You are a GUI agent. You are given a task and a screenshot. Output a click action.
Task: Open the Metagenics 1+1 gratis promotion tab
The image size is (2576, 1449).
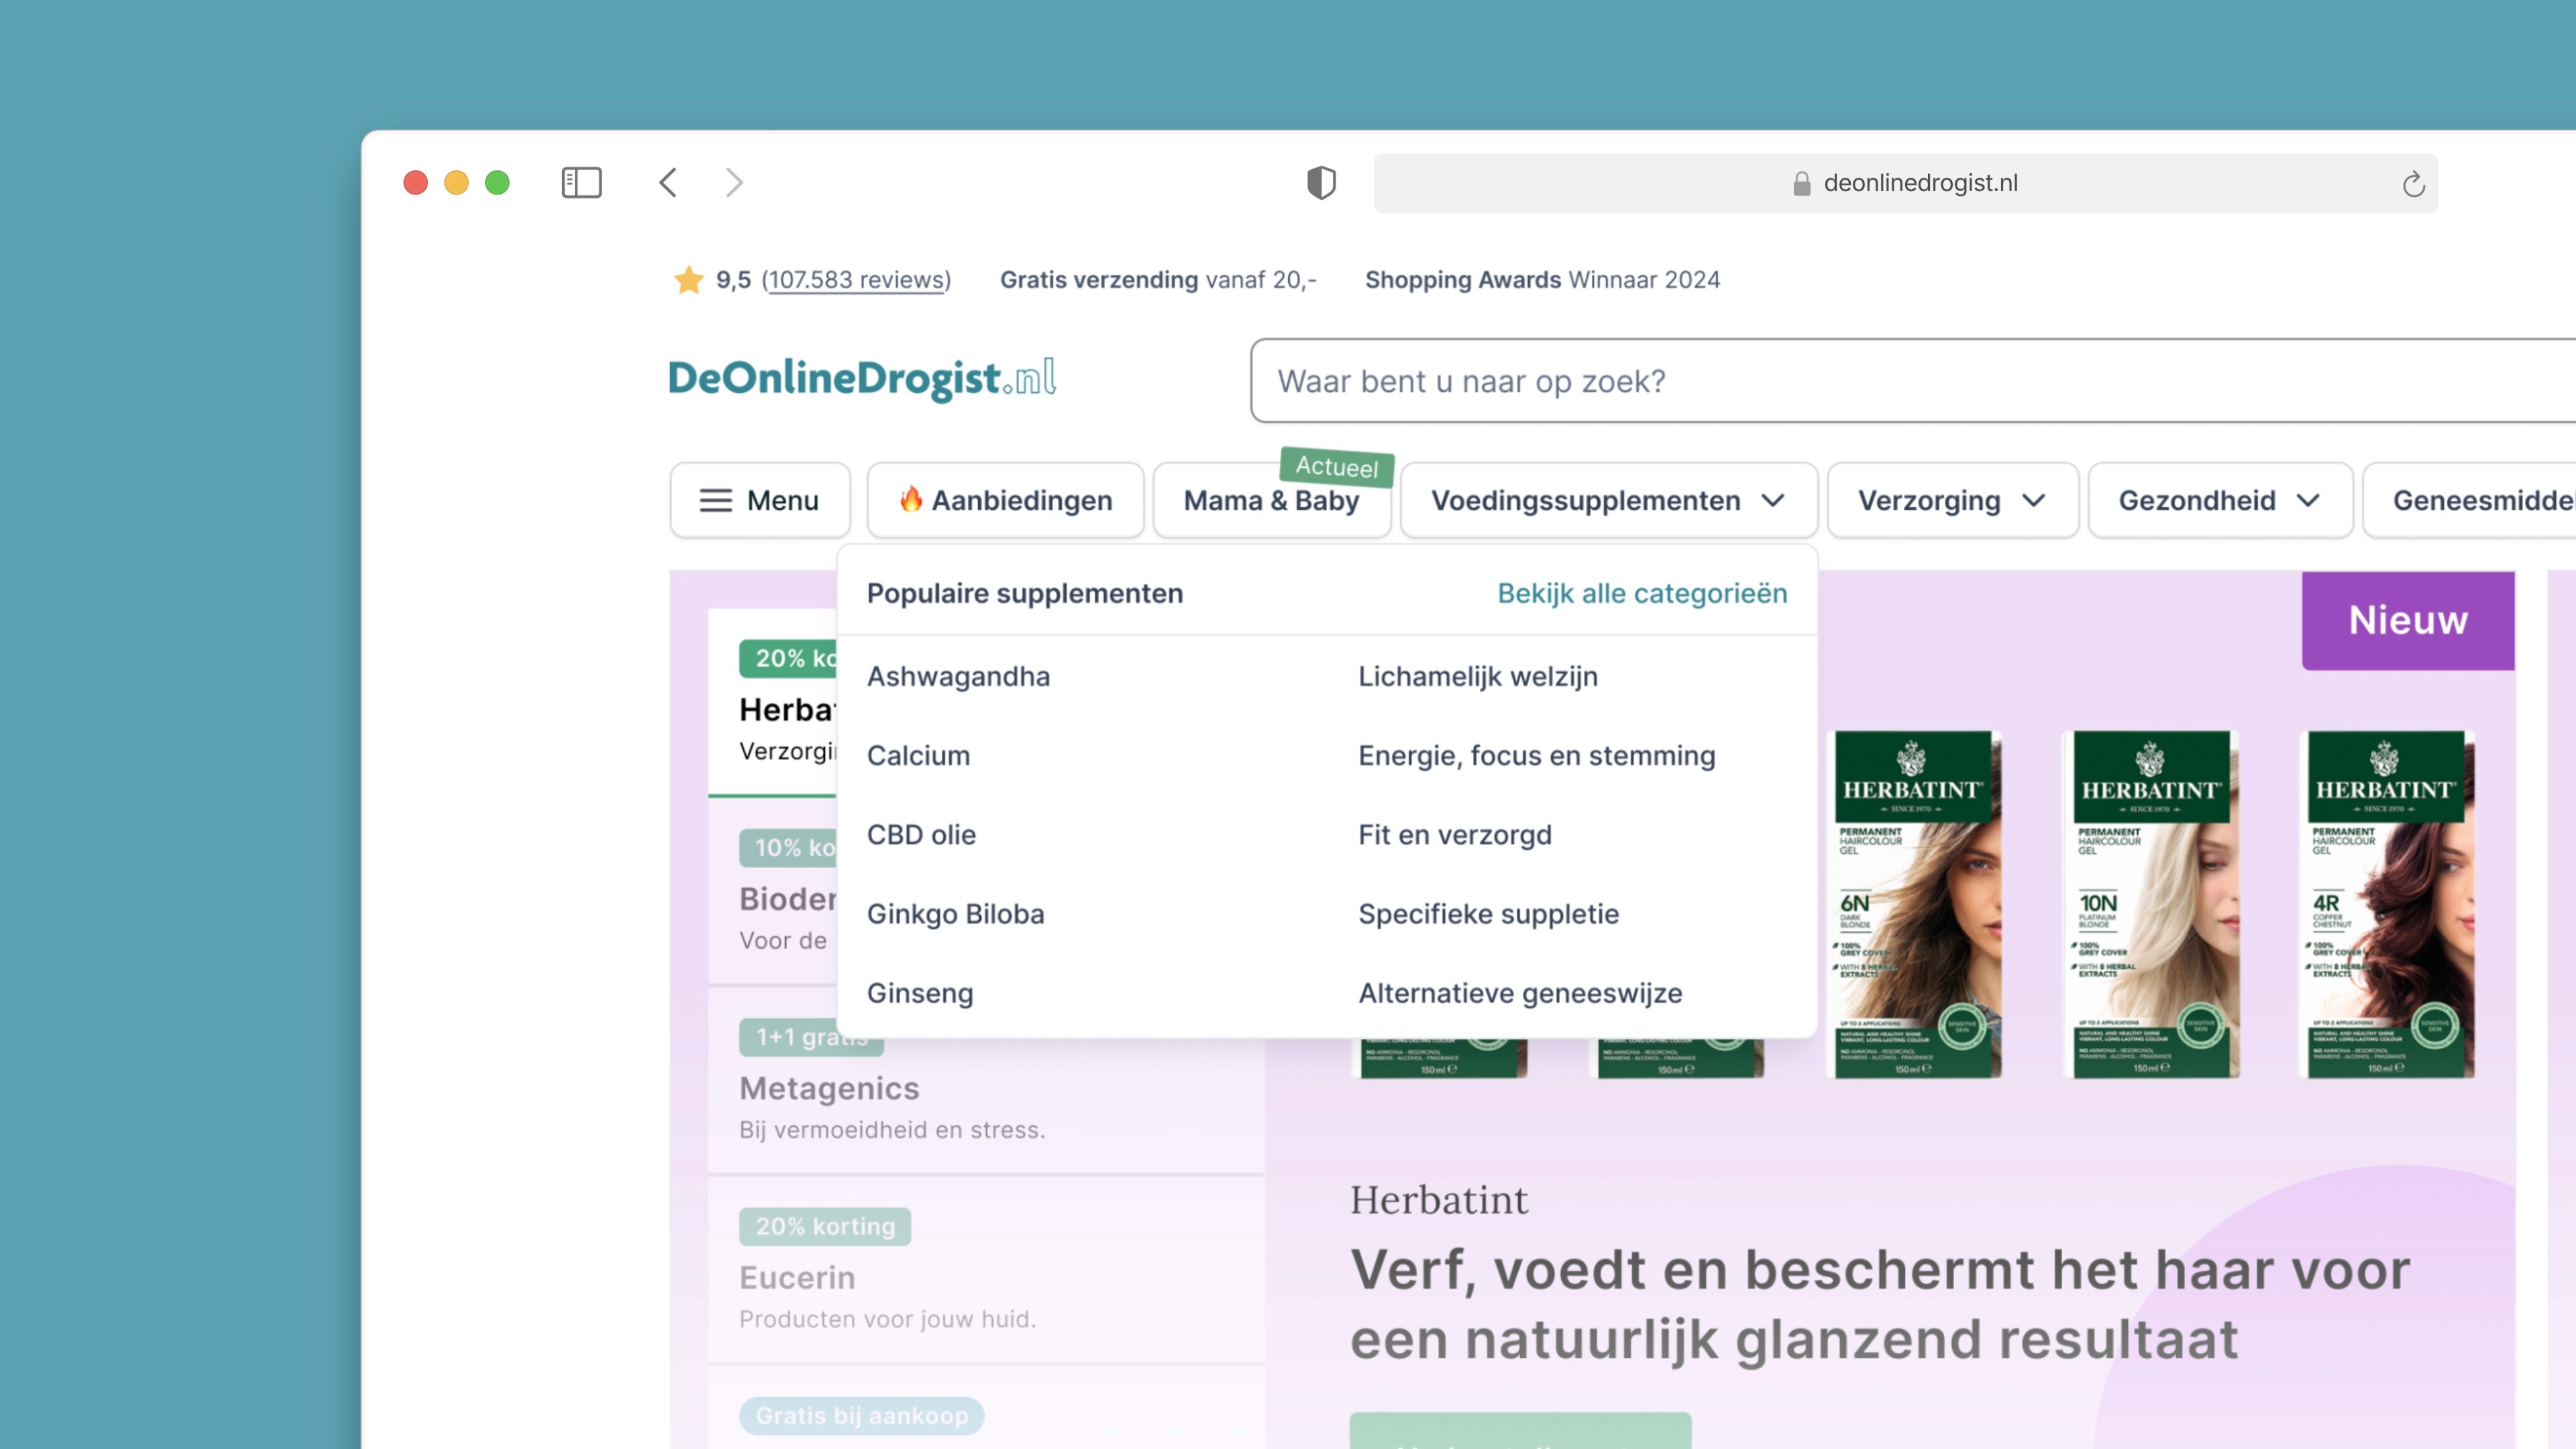tap(986, 1082)
